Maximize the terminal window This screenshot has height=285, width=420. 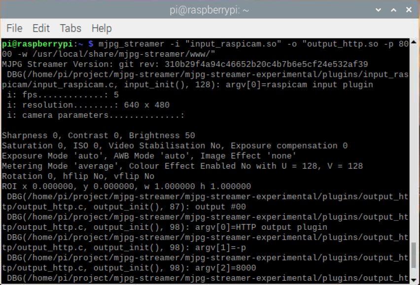[393, 10]
